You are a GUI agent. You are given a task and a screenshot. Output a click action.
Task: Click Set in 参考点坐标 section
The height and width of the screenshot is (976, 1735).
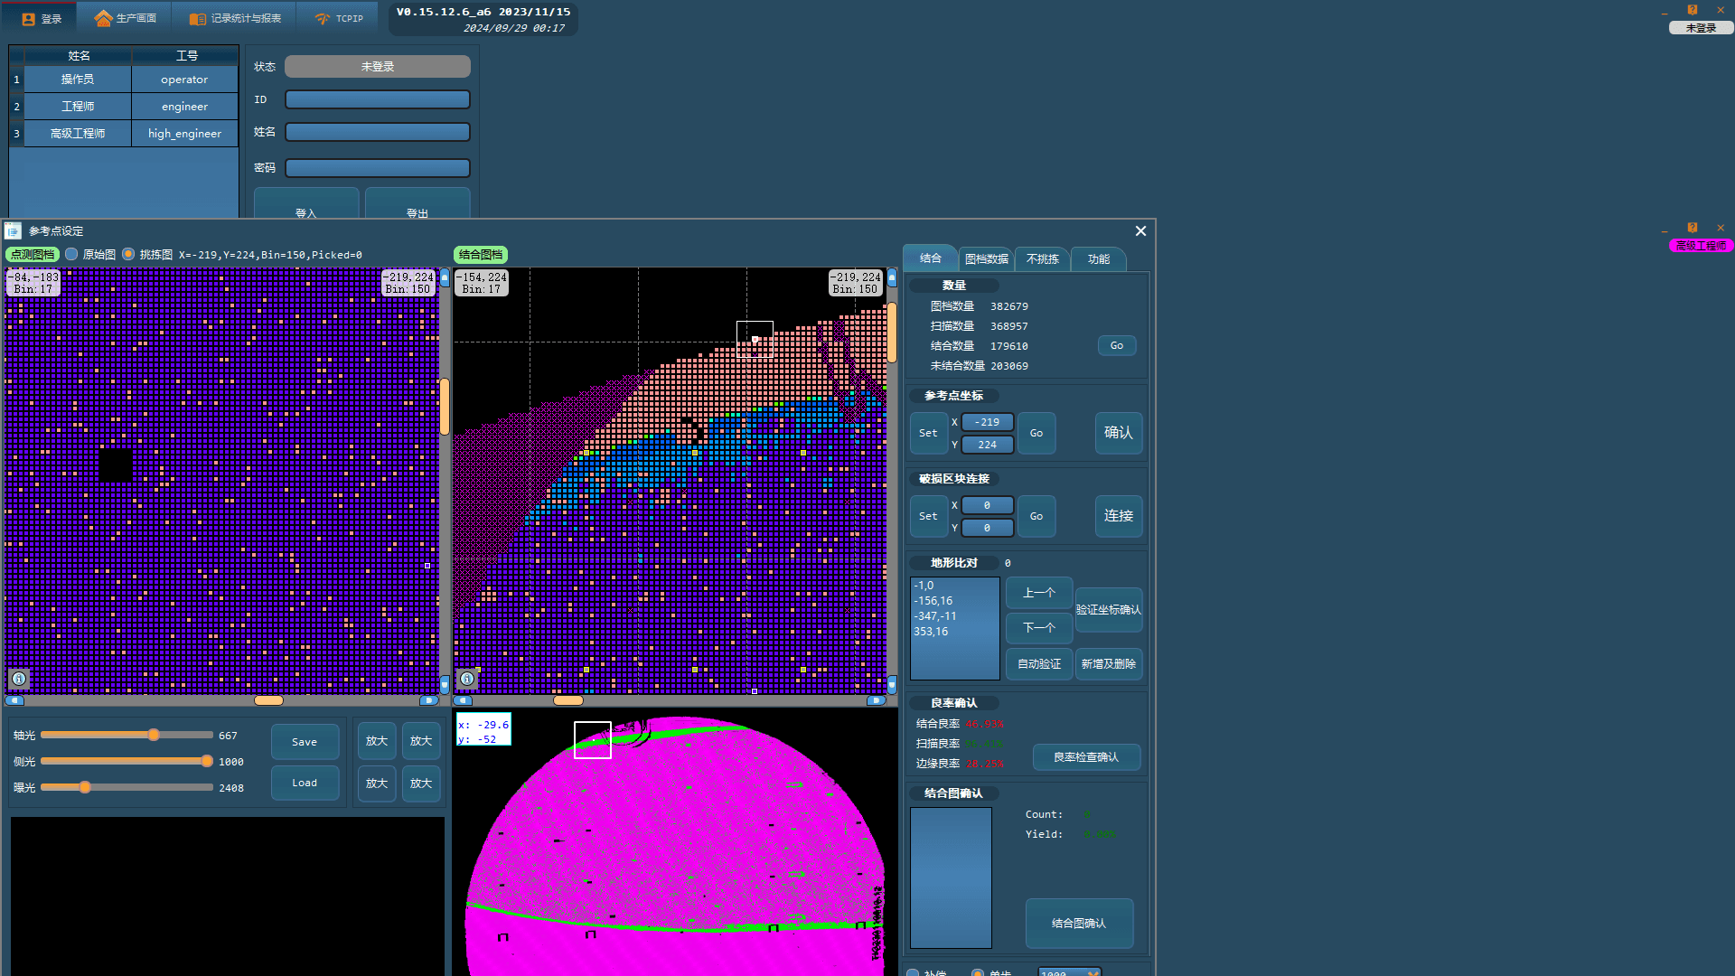pyautogui.click(x=928, y=434)
